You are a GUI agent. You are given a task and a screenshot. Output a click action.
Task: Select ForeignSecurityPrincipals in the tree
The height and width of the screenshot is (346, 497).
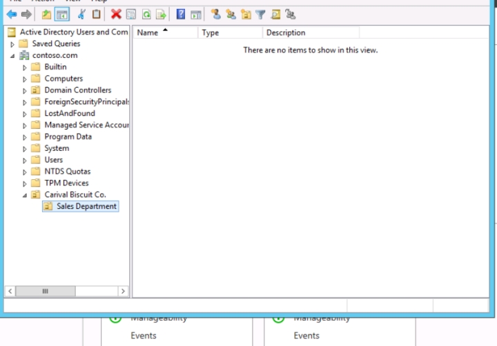86,101
